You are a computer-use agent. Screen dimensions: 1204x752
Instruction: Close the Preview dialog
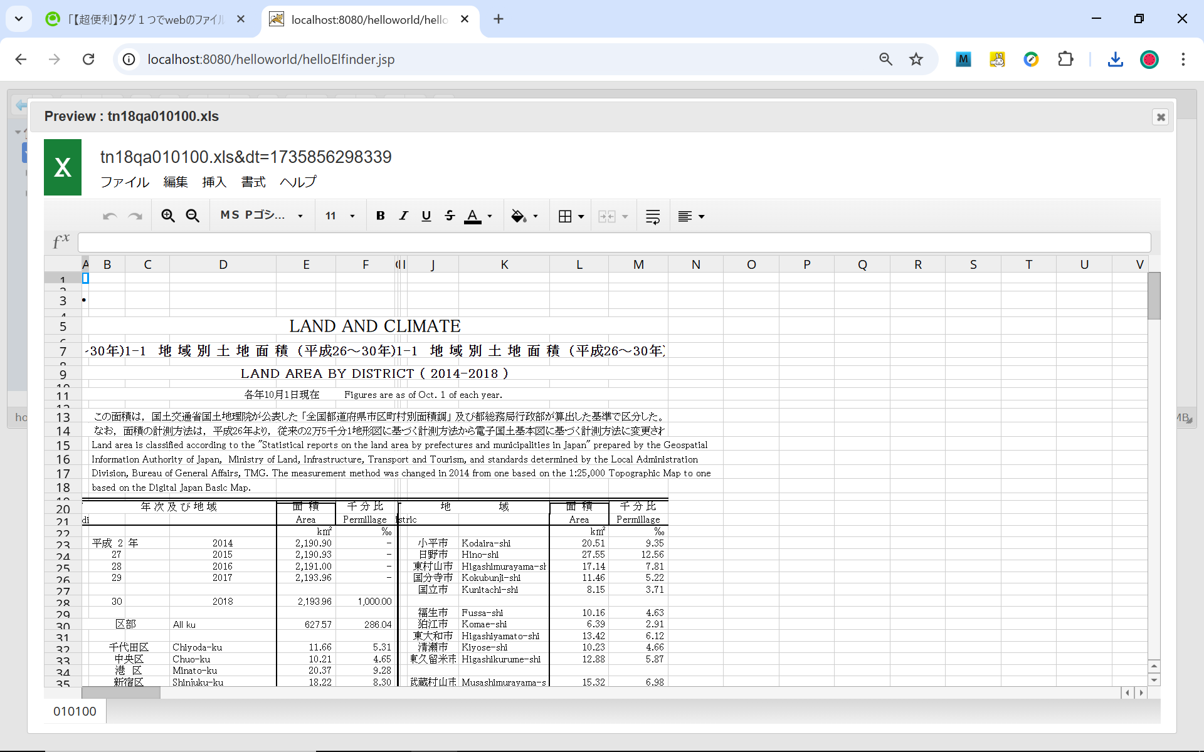(1161, 117)
